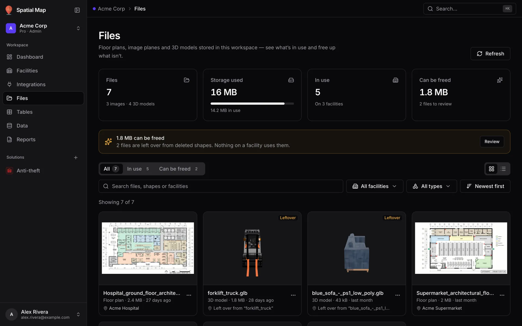The width and height of the screenshot is (522, 326).
Task: Open more options for the Supermarket file
Action: [x=502, y=295]
